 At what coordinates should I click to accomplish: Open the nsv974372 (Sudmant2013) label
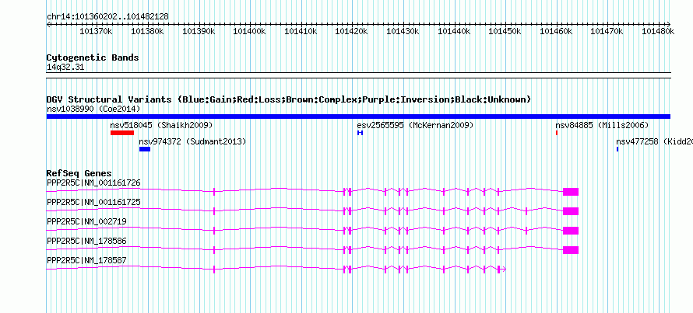click(x=192, y=141)
